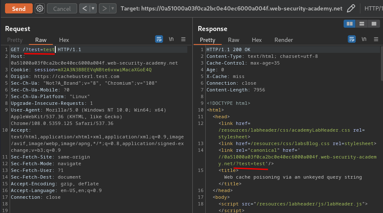Select the Response Pretty tab
This screenshot has height=213, width=383.
pos(207,40)
